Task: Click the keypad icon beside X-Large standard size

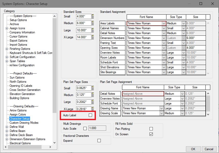Action: (93, 37)
